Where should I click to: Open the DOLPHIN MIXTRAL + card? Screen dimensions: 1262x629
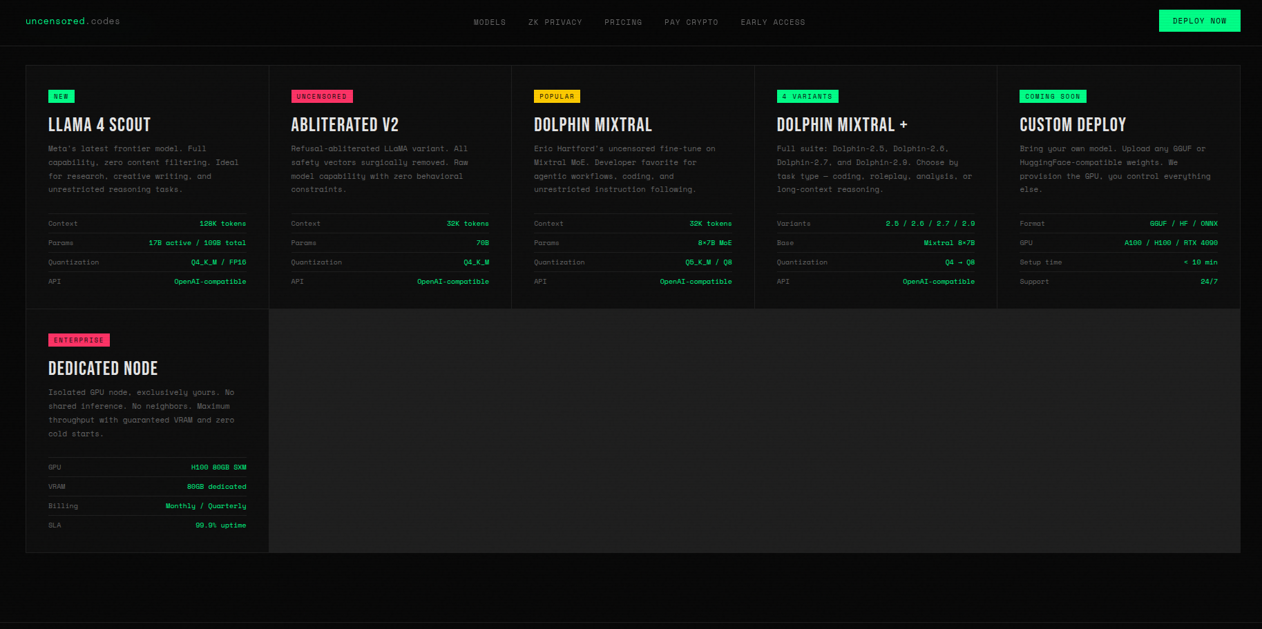tap(842, 125)
